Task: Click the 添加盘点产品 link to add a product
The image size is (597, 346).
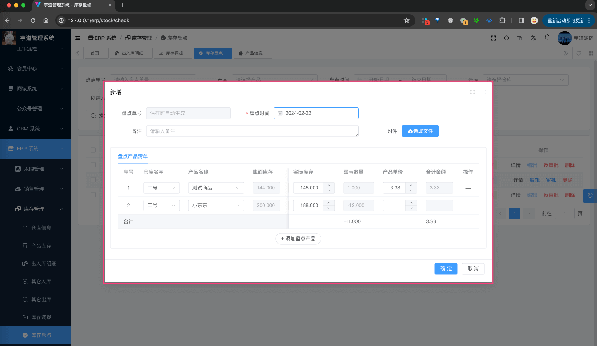Action: pos(298,239)
